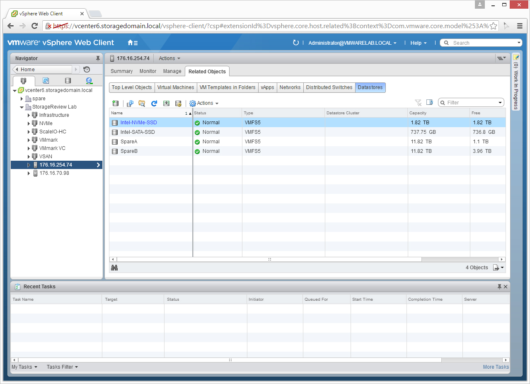Show VM Templates in Folders

227,87
